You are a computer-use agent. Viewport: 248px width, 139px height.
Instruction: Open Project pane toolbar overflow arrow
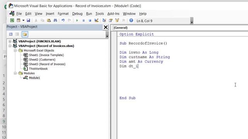[107, 34]
